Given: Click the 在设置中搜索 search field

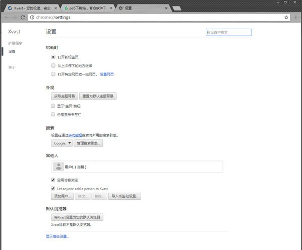Looking at the screenshot, I should tap(228, 32).
